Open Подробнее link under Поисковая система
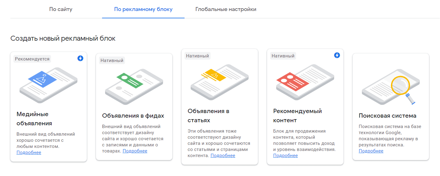The height and width of the screenshot is (176, 440). tap(371, 151)
